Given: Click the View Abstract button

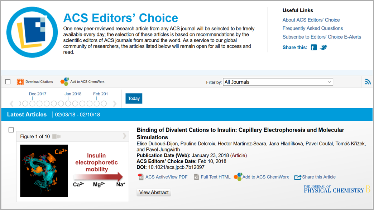Looking at the screenshot, I should point(154,192).
